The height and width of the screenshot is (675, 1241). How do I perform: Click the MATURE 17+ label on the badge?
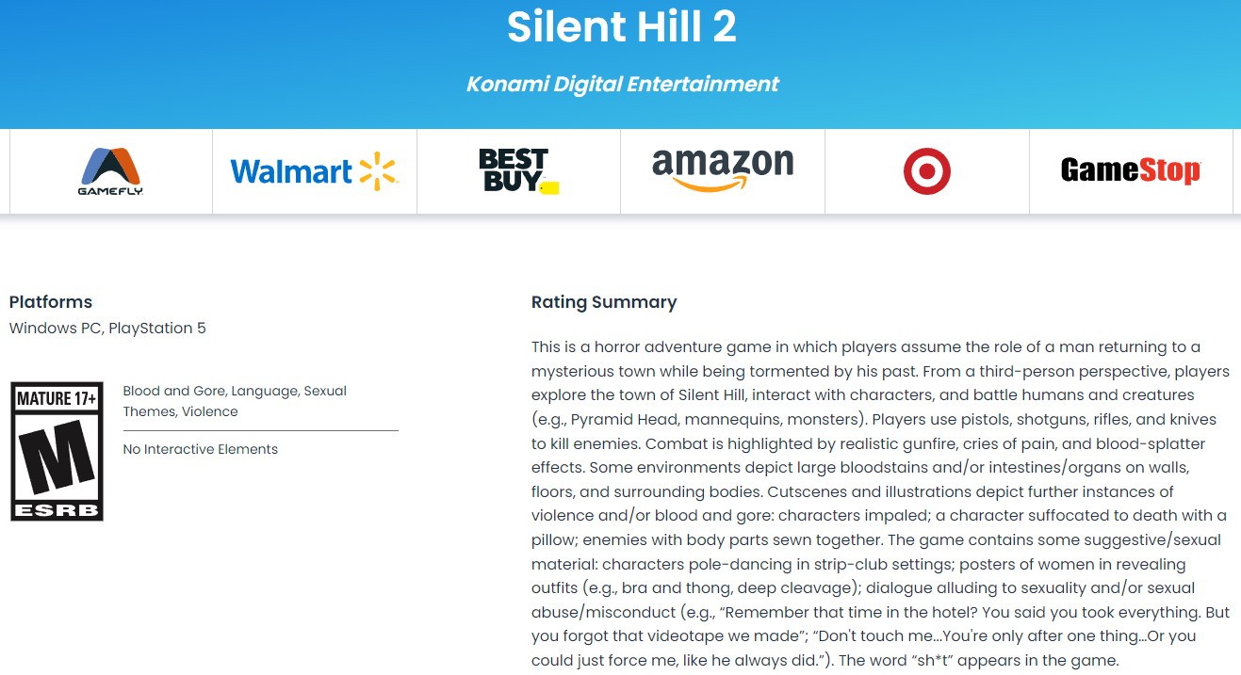(x=57, y=398)
